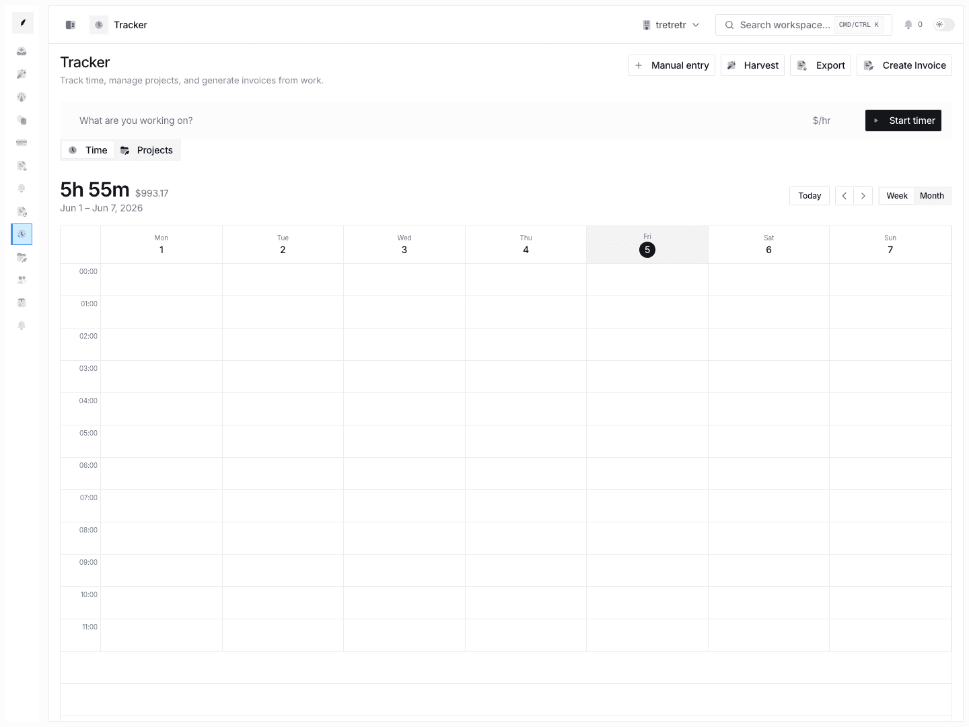Click the Sun 7 day header
This screenshot has width=969, height=727.
coord(890,244)
